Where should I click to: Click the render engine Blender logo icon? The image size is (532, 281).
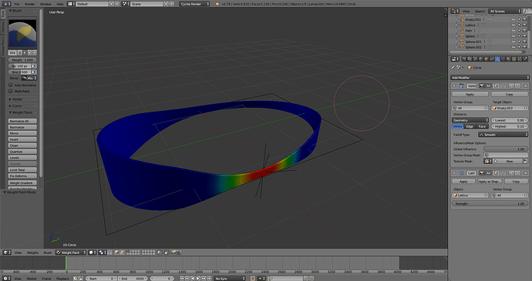(x=217, y=4)
